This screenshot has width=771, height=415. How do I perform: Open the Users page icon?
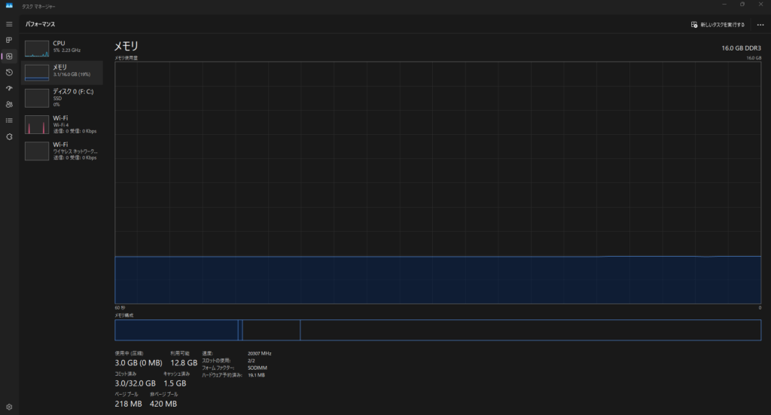[x=9, y=104]
